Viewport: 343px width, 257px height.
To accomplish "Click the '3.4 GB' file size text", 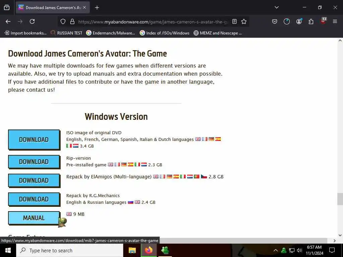I will [87, 146].
